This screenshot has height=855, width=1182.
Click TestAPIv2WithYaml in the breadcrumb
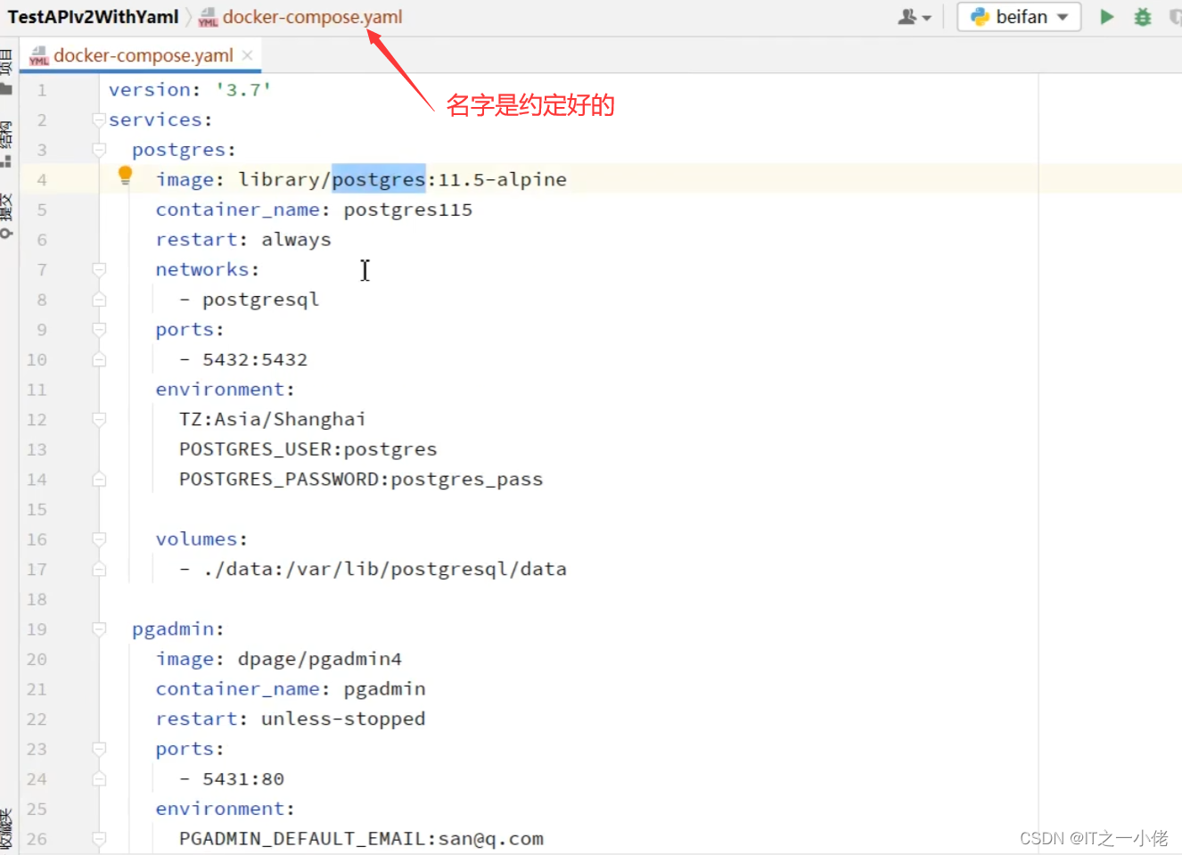coord(94,17)
